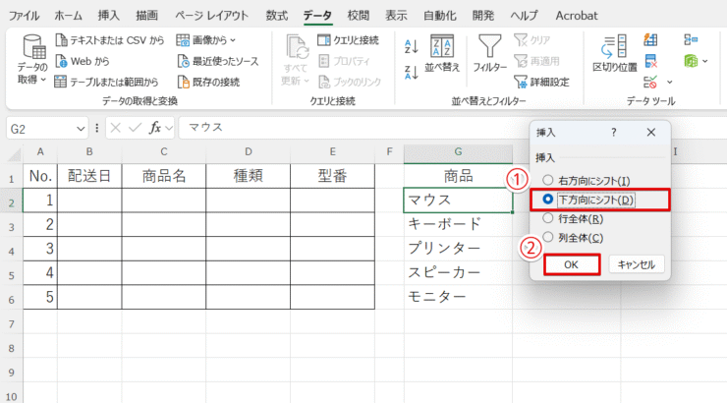Click the 型番 header cell

pos(332,176)
